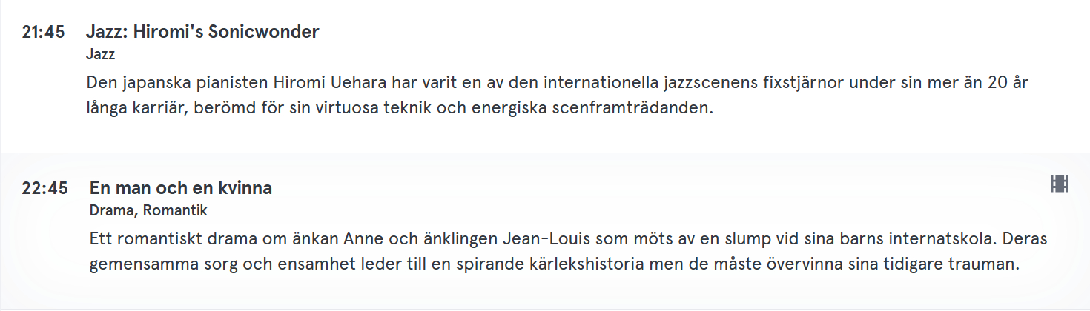The height and width of the screenshot is (311, 1090).
Task: Click the word "fixstjärnor" in the jazz description
Action: point(803,81)
